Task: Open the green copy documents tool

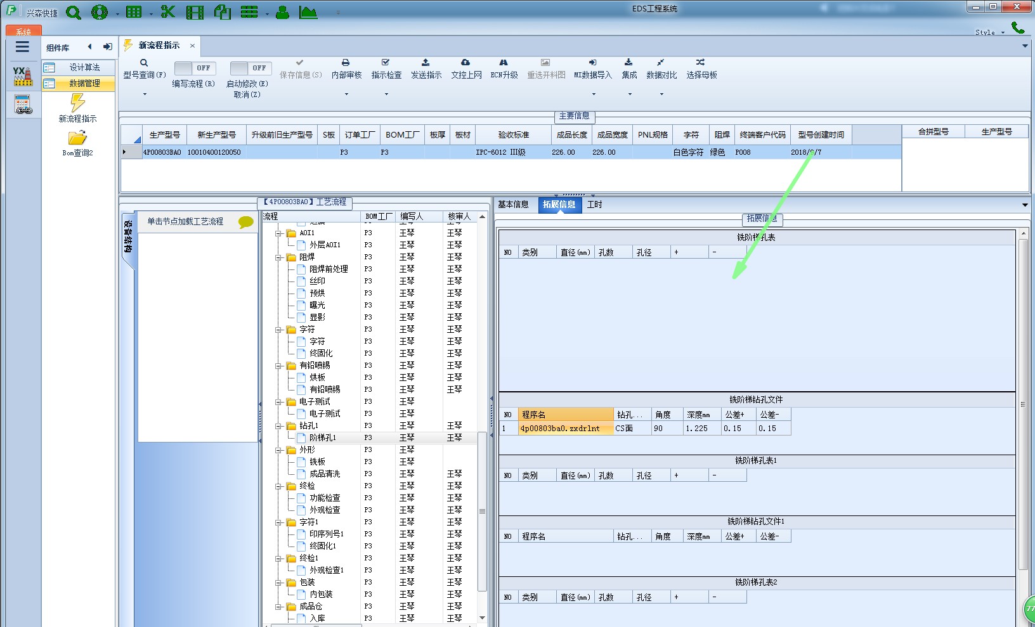Action: tap(223, 12)
